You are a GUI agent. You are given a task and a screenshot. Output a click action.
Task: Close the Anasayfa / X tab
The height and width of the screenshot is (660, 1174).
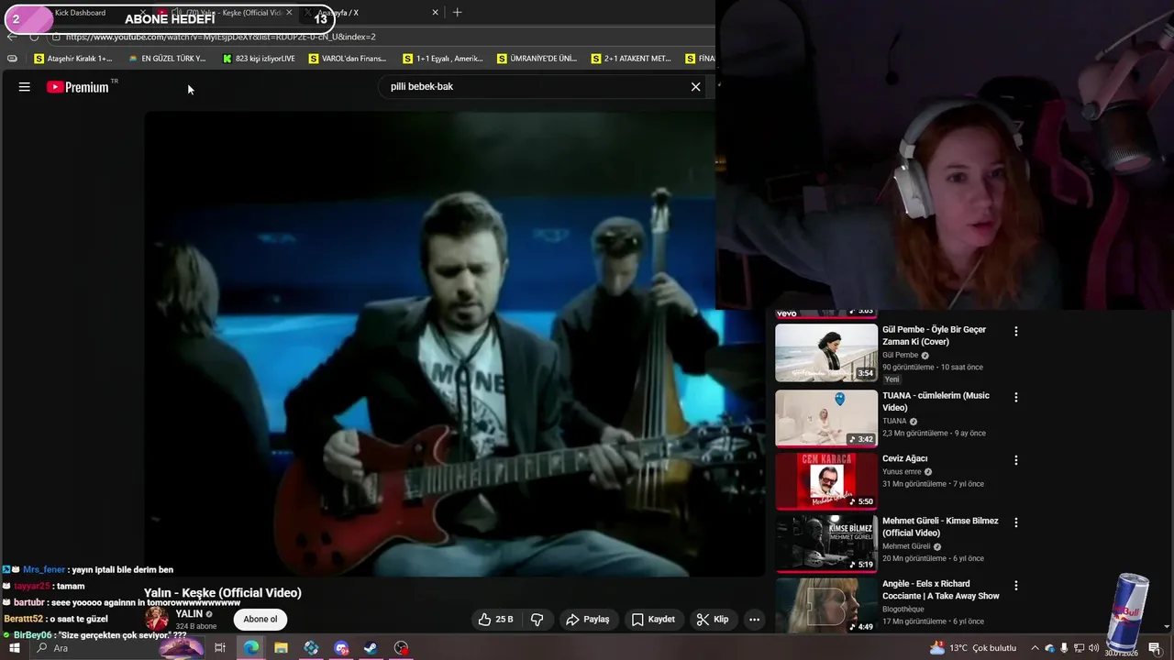click(435, 13)
